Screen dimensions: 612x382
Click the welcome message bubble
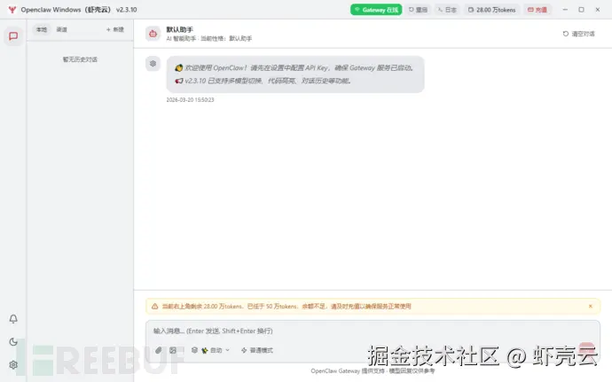tap(295, 74)
